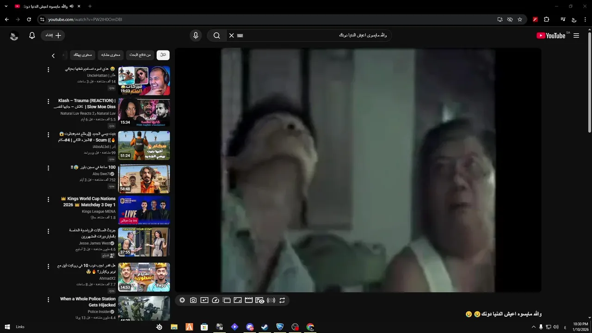Open Steam from the taskbar

click(265, 327)
